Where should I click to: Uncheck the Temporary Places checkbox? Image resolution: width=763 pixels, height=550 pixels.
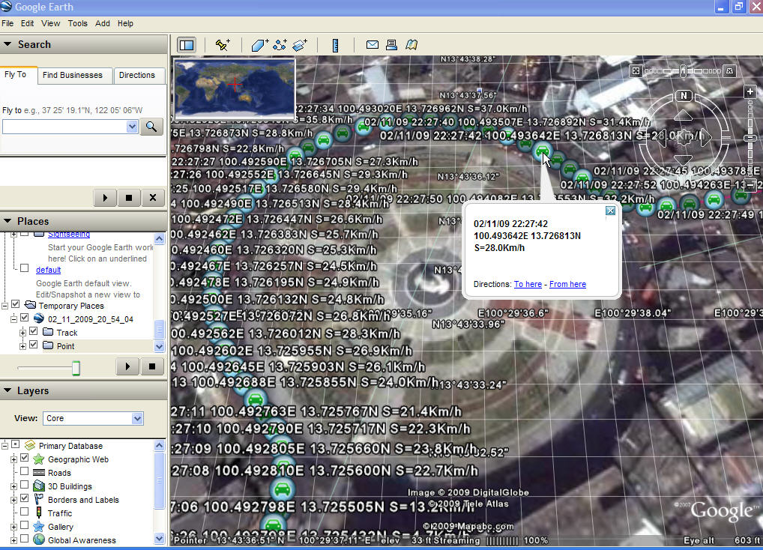click(x=16, y=304)
